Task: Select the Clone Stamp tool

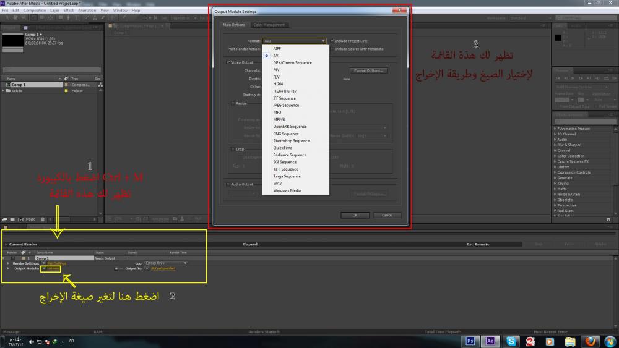Action: [94, 18]
